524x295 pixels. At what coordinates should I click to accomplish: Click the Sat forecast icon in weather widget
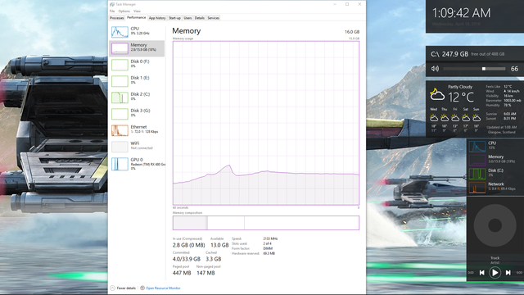466,118
